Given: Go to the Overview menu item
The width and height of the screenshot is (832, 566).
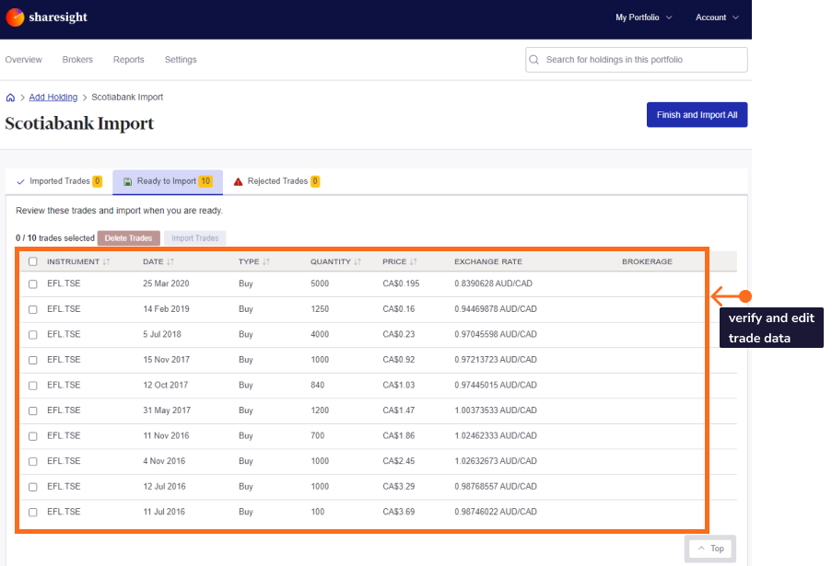Looking at the screenshot, I should click(x=23, y=59).
